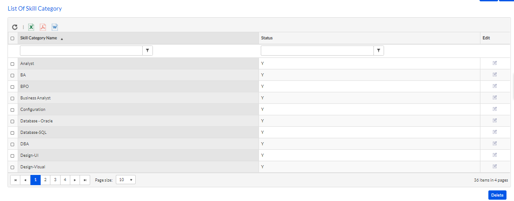Click filter icon for Skill Category Name

coord(148,50)
